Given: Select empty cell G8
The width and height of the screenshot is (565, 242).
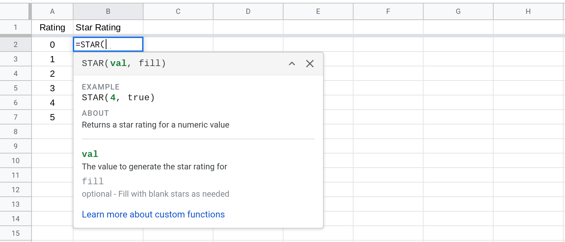Looking at the screenshot, I should pos(458,132).
